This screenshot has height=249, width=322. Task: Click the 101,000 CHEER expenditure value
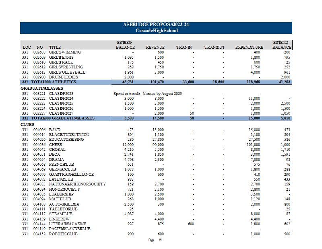point(253,145)
